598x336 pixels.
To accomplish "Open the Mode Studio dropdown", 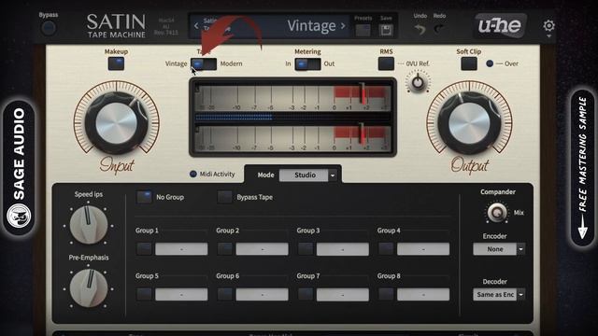I will 304,175.
